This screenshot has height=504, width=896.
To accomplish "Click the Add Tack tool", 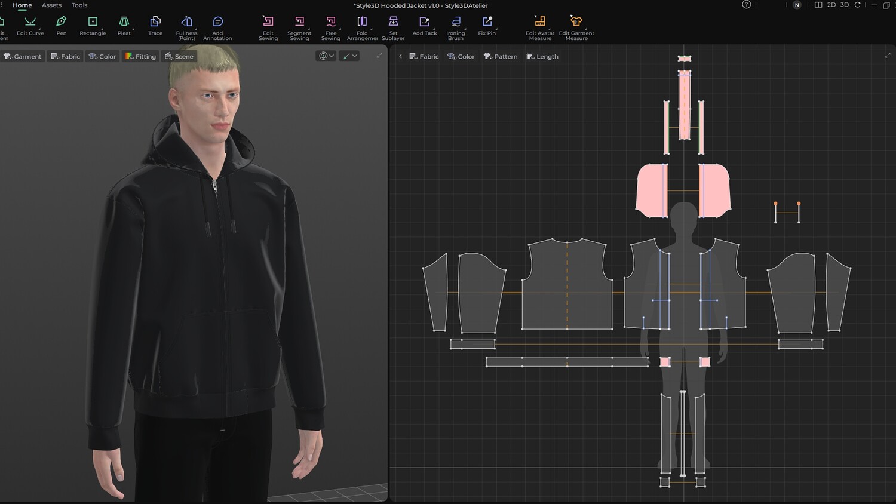I will coord(425,26).
